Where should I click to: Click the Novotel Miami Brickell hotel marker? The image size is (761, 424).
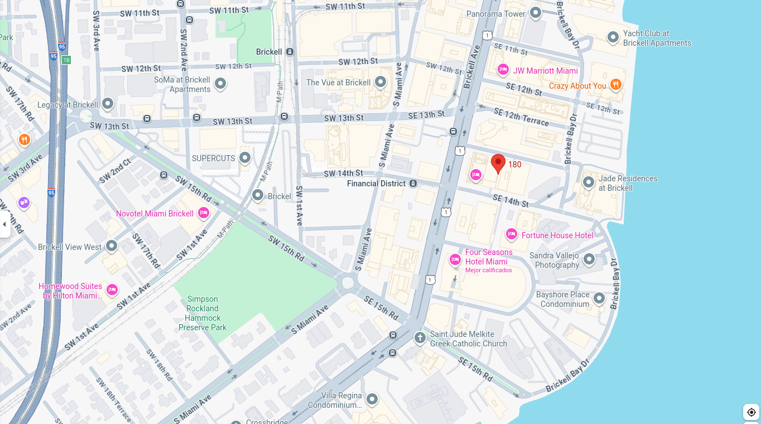click(204, 213)
